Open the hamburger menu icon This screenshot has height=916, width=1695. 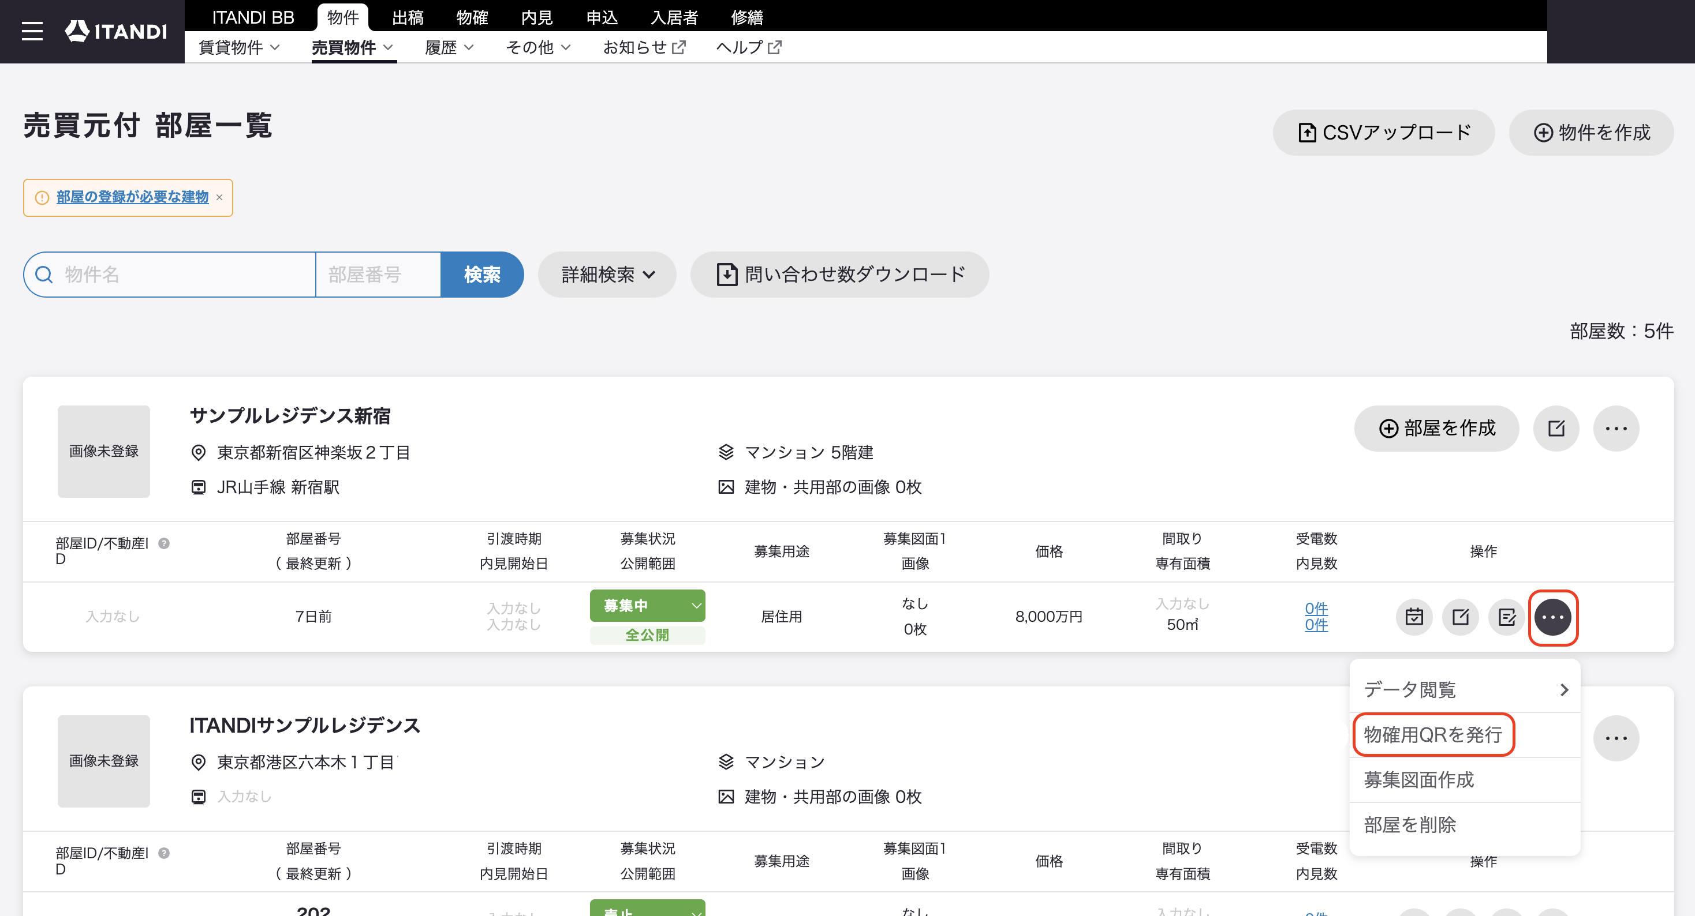[x=32, y=31]
